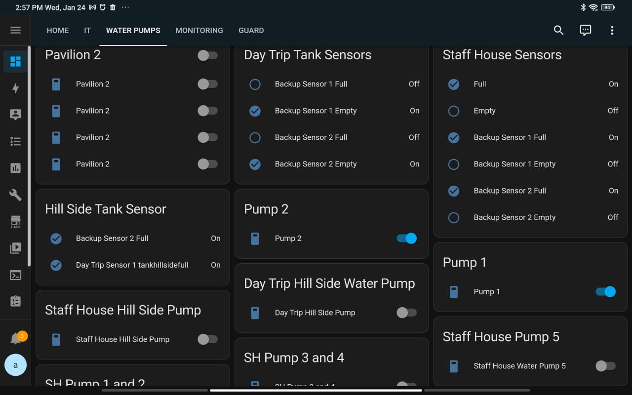Screen dimensions: 632x395
Task: Open the Media browser sidebar icon
Action: tap(15, 248)
